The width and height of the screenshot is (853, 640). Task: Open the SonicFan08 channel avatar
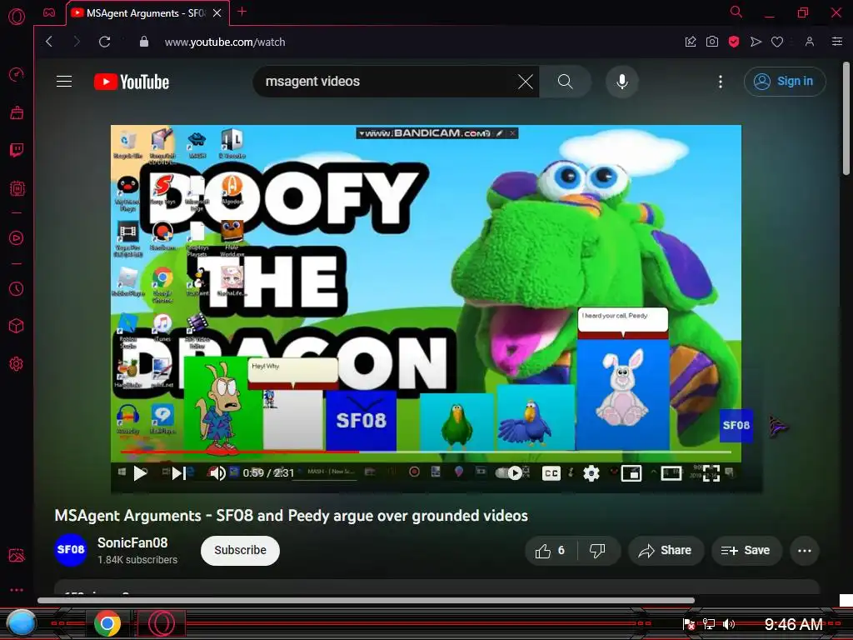pos(71,550)
